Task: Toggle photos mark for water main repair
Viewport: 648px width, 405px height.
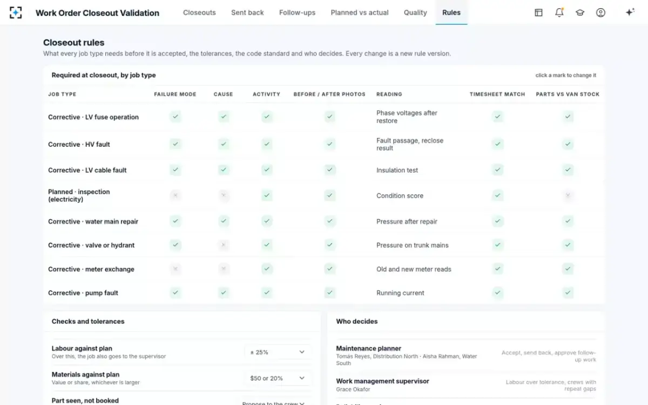Action: click(x=330, y=221)
